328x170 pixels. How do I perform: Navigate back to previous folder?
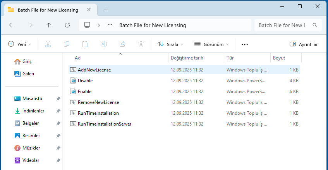coord(12,25)
